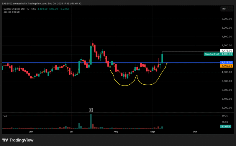236x146 pixels.
Task: Click the blue 4,218.00 price label
Action: (x=227, y=63)
